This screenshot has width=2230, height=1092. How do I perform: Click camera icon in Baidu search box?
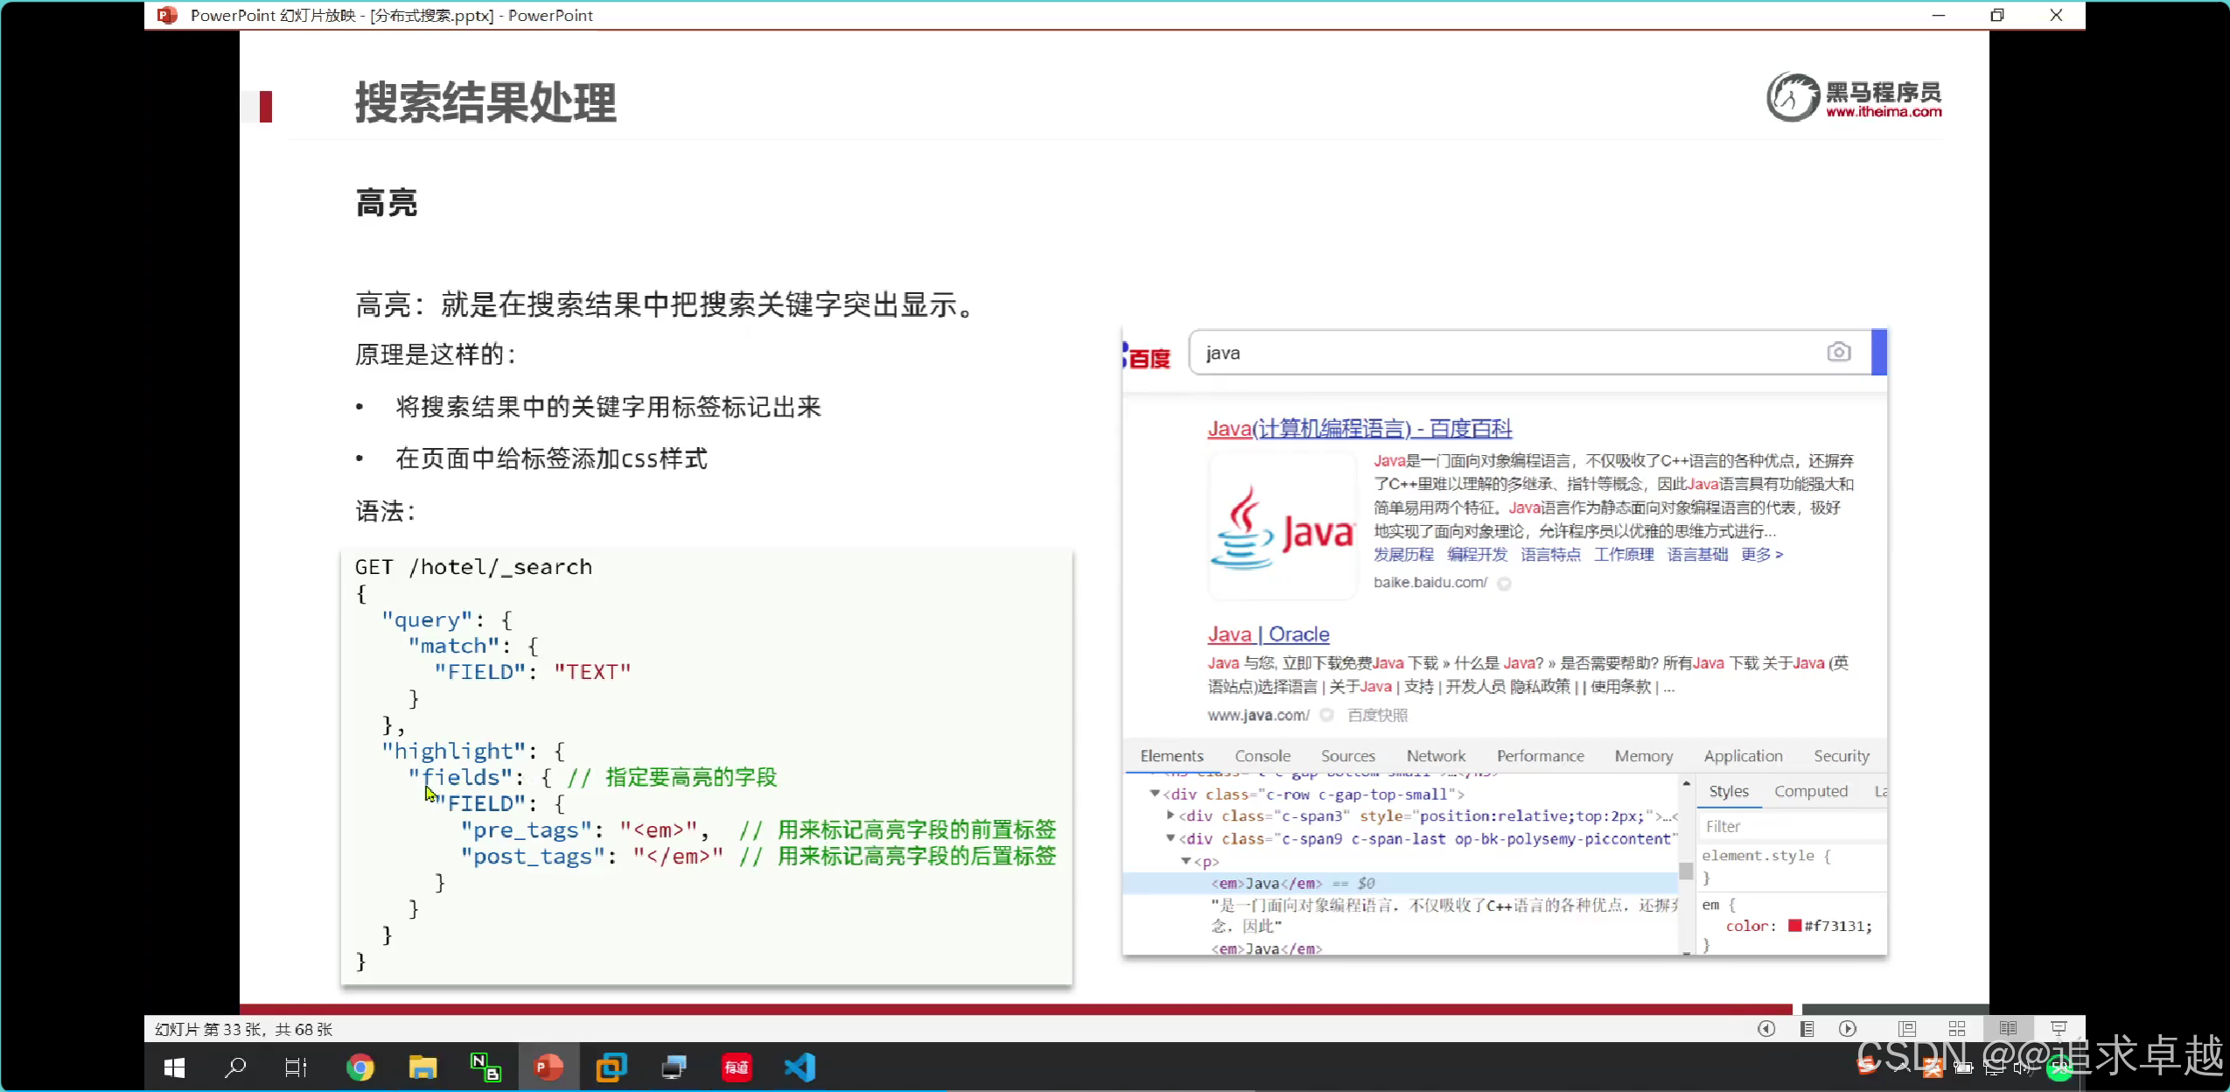[1838, 352]
